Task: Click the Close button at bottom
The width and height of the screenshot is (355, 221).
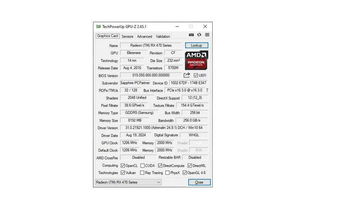Action: (199, 182)
